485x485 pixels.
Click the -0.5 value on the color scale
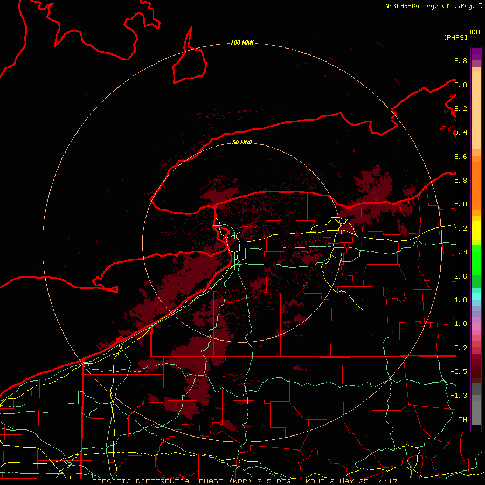[459, 372]
